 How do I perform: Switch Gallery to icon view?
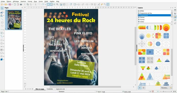click(140, 88)
